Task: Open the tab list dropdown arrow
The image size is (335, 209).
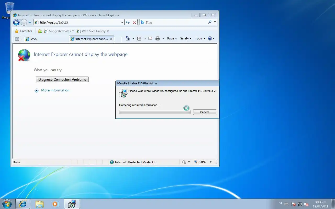Action: tap(22, 39)
